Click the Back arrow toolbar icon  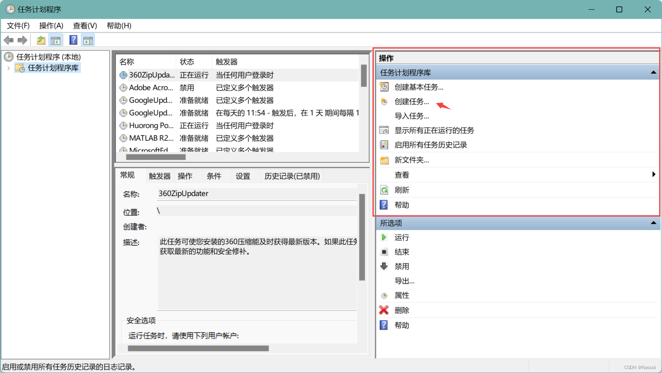tap(9, 40)
